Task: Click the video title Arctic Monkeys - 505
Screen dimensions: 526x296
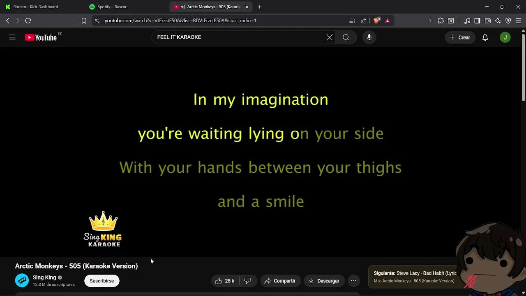Action: pos(76,266)
